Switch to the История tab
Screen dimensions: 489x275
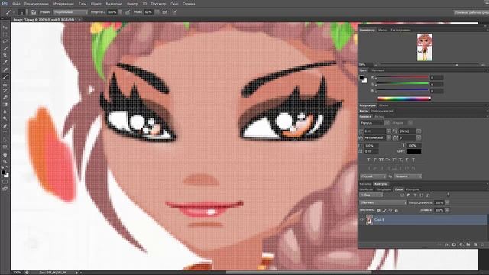tap(413, 189)
